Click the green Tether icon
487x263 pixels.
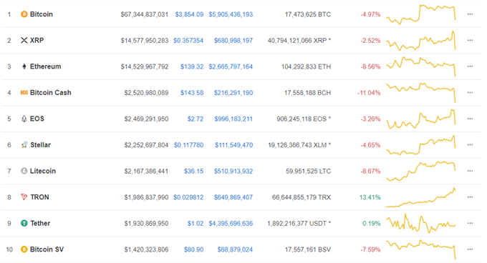point(24,223)
